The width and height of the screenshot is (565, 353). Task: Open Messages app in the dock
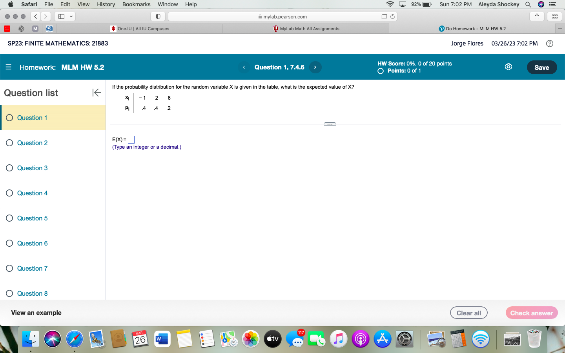[295, 338]
